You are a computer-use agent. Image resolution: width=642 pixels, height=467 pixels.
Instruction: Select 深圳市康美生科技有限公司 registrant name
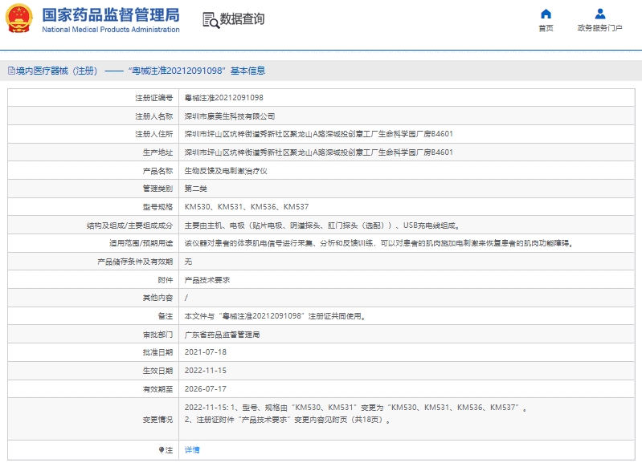tap(230, 116)
